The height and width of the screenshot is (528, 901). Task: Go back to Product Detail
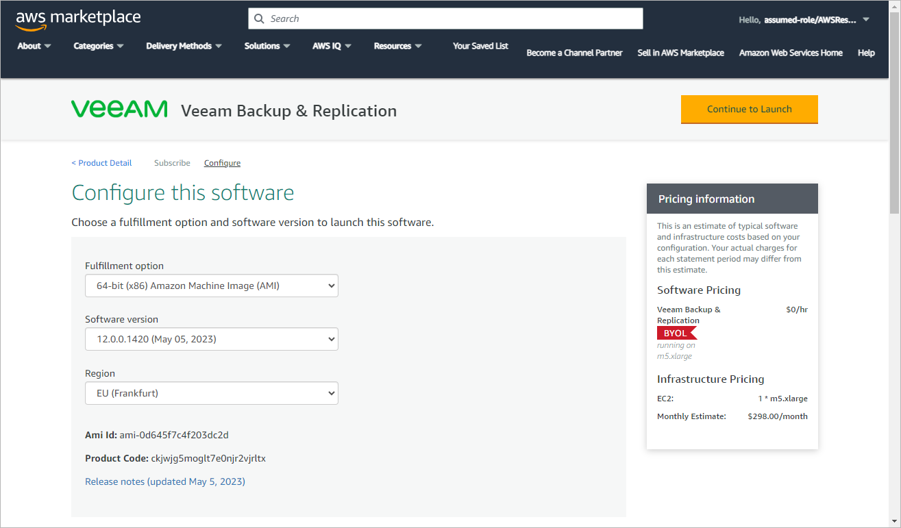pyautogui.click(x=101, y=163)
